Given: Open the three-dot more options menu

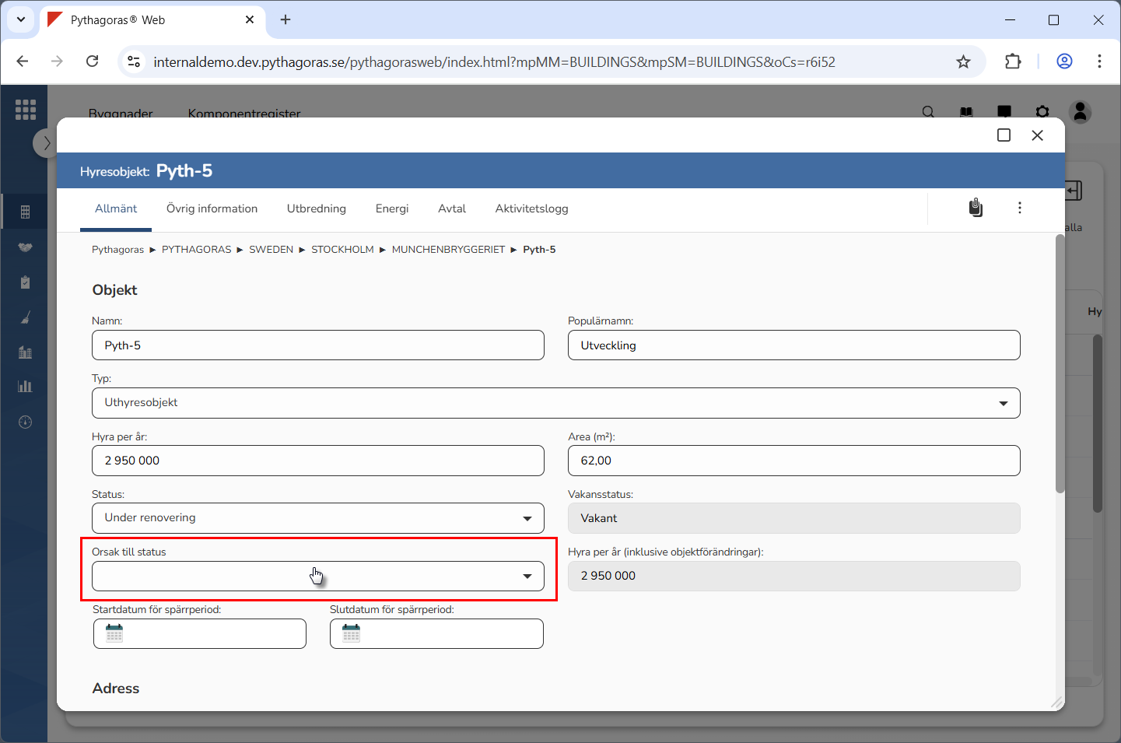Looking at the screenshot, I should pos(1019,208).
